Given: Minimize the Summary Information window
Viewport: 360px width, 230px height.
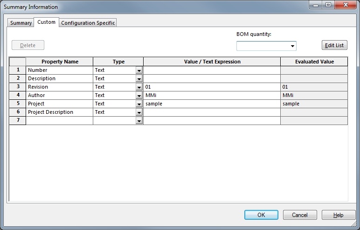Looking at the screenshot, I should tap(316, 5).
